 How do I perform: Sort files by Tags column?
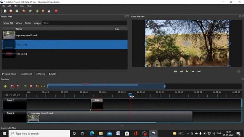click(x=117, y=29)
